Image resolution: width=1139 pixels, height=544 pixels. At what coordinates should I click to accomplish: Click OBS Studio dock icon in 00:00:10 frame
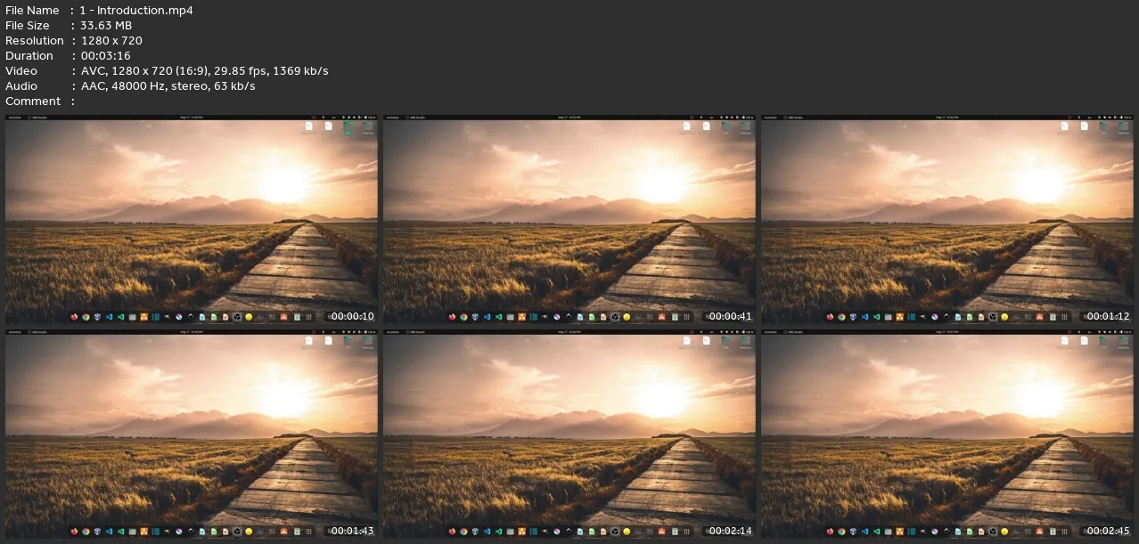[237, 316]
